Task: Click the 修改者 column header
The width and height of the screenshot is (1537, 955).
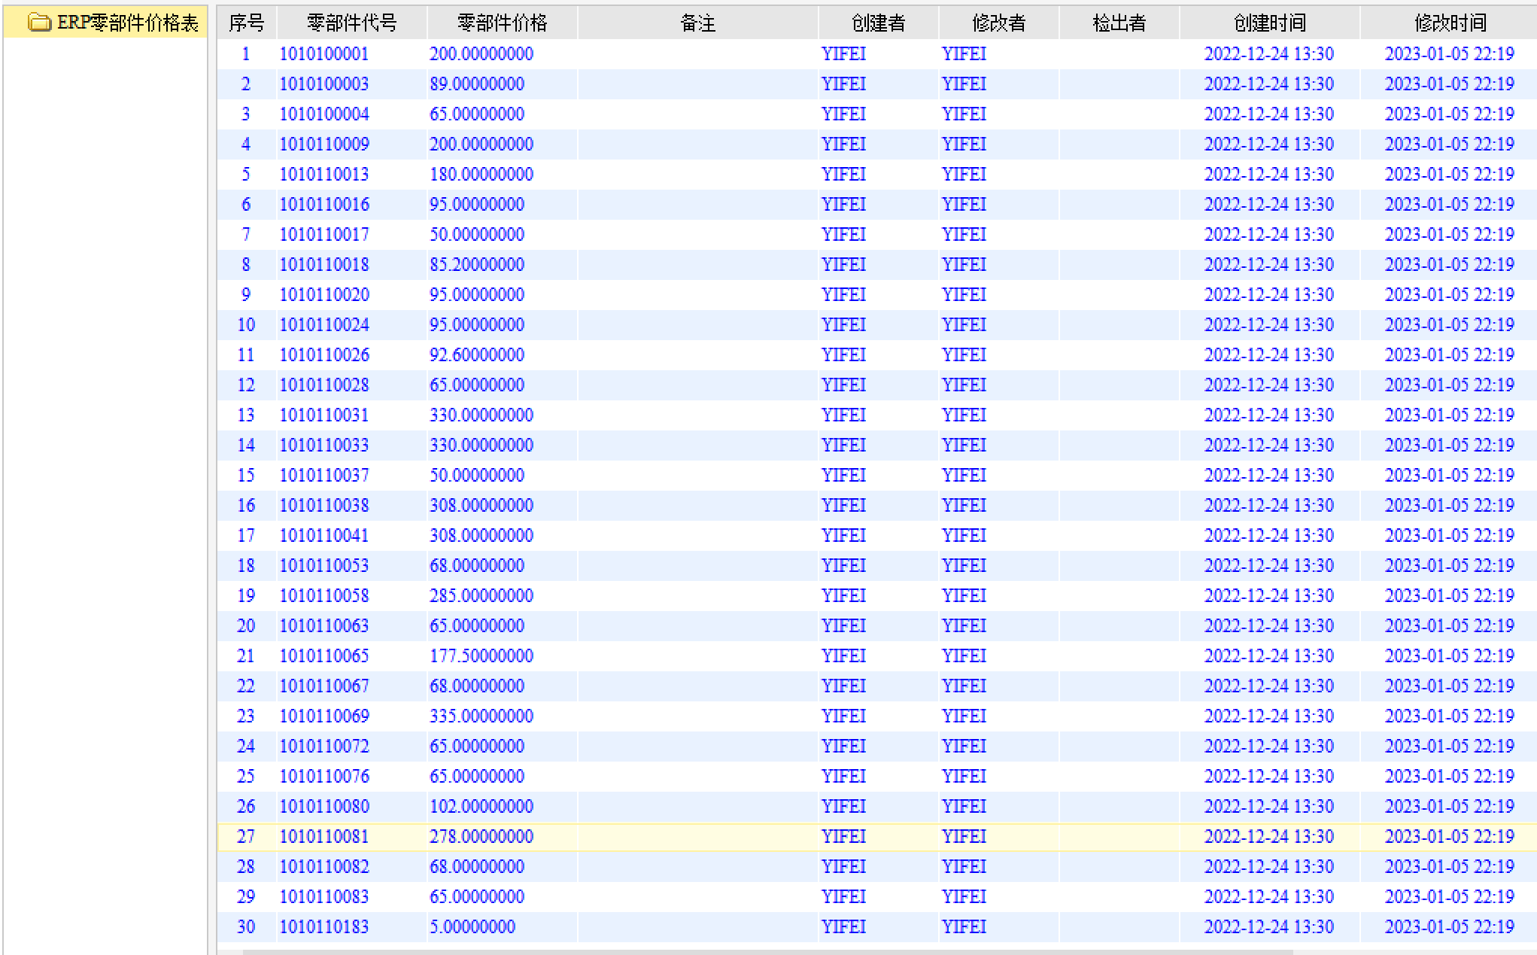Action: [998, 23]
